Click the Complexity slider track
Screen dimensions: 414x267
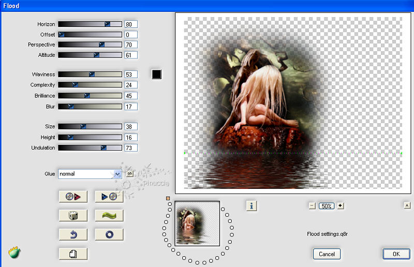pos(90,85)
